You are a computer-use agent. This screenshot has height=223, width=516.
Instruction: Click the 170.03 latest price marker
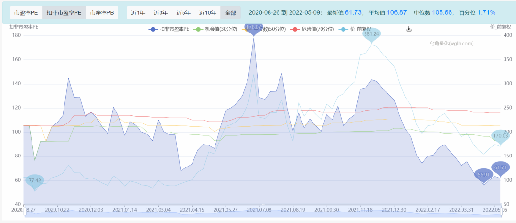[x=500, y=136]
